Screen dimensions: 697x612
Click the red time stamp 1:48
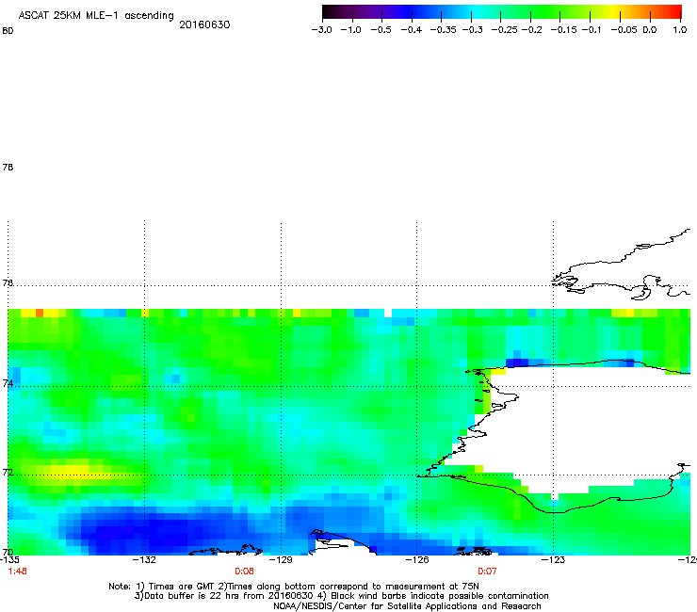click(17, 572)
